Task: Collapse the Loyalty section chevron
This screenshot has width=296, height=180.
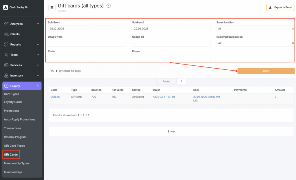Action: pos(38,86)
